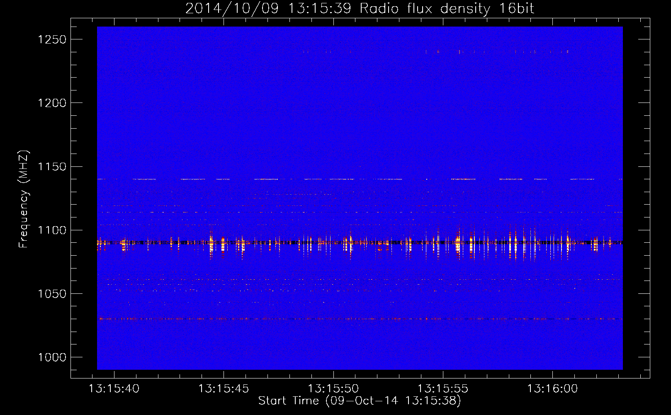Click the 1250 frequency axis label
This screenshot has height=415, width=671.
tap(52, 39)
